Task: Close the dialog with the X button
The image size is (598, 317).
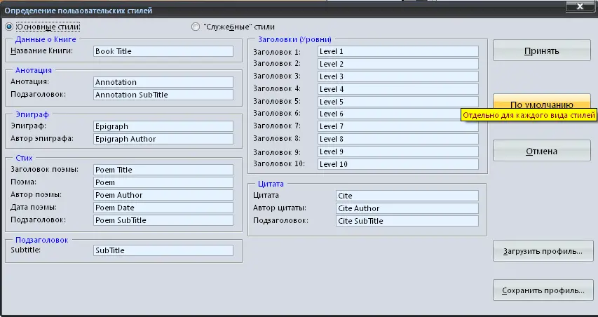Action: click(x=580, y=6)
